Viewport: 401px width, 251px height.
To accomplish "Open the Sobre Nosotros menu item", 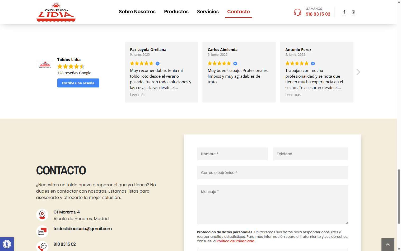I will click(x=137, y=12).
